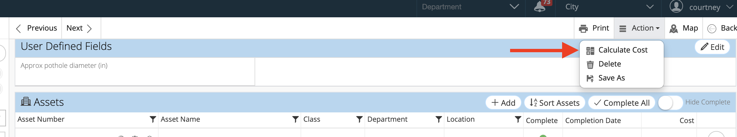This screenshot has height=137, width=737.
Task: Click the courtney user avatar icon
Action: 676,6
